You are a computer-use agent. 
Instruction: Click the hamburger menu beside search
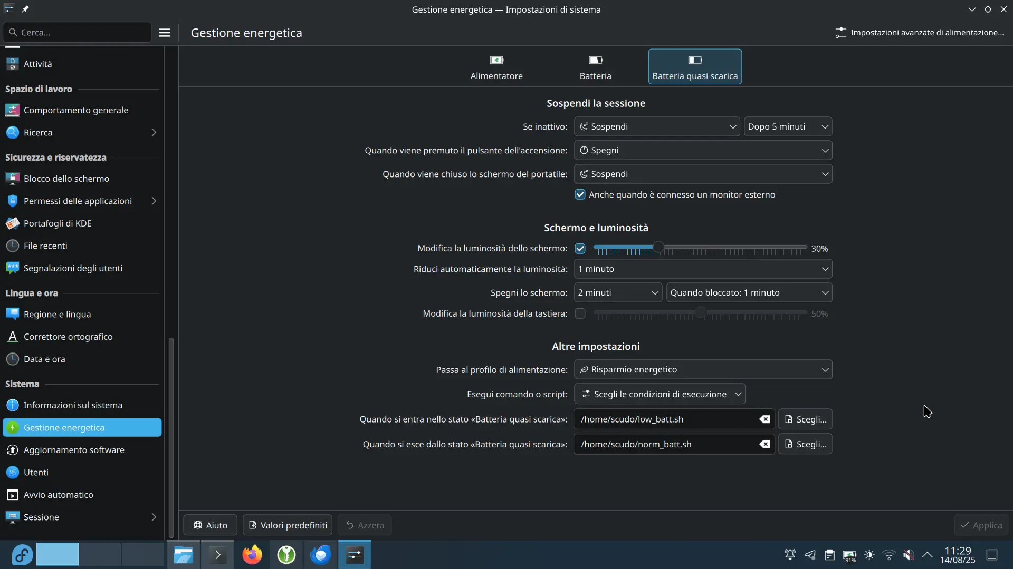coord(165,32)
